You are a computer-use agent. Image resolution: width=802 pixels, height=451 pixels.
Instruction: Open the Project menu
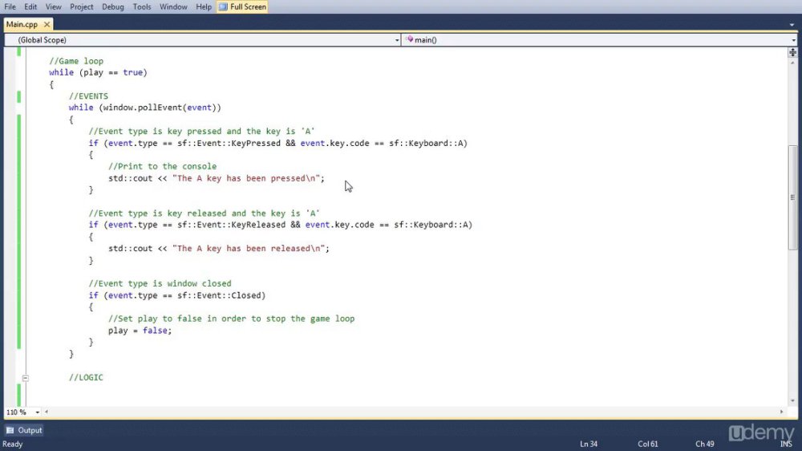click(81, 6)
